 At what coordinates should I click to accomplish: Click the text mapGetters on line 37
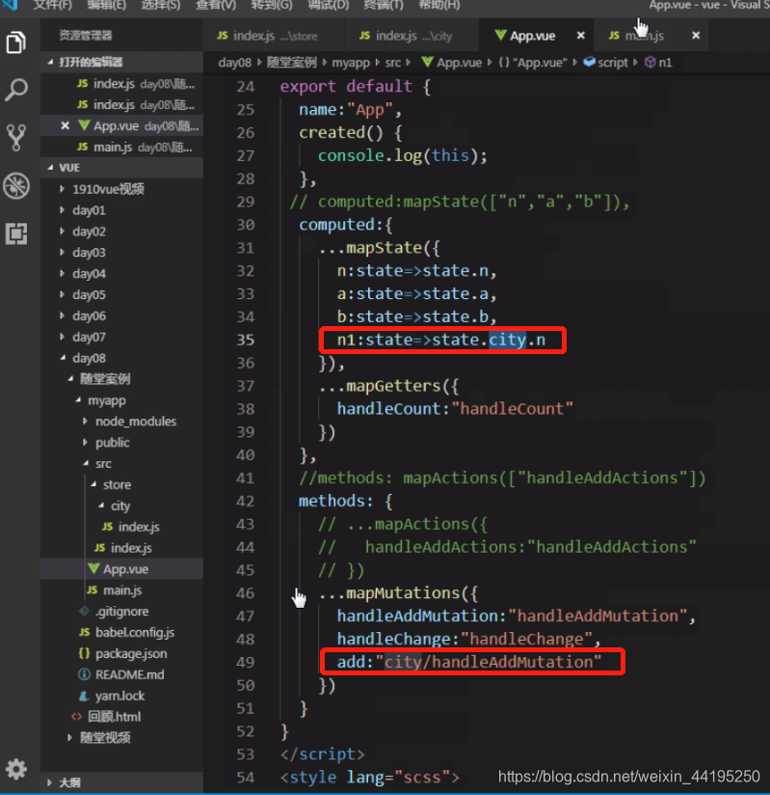pyautogui.click(x=393, y=386)
